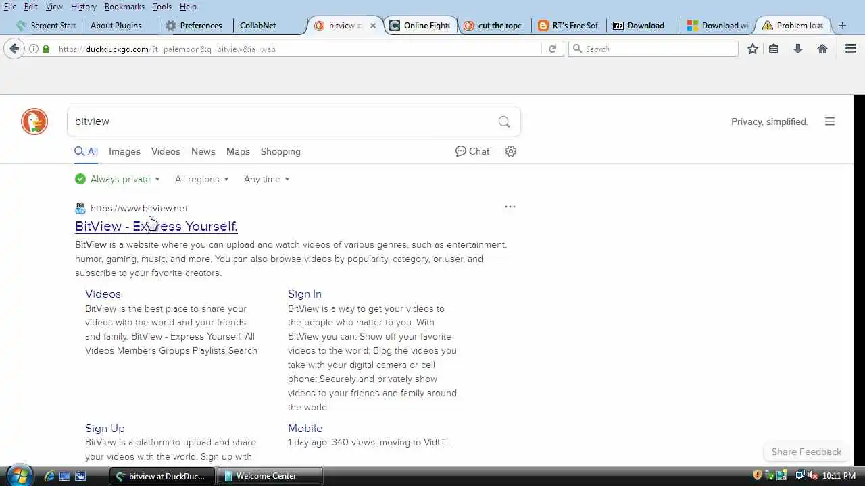The image size is (865, 486).
Task: Launch Internet Explorer from quick launch
Action: coord(49,476)
